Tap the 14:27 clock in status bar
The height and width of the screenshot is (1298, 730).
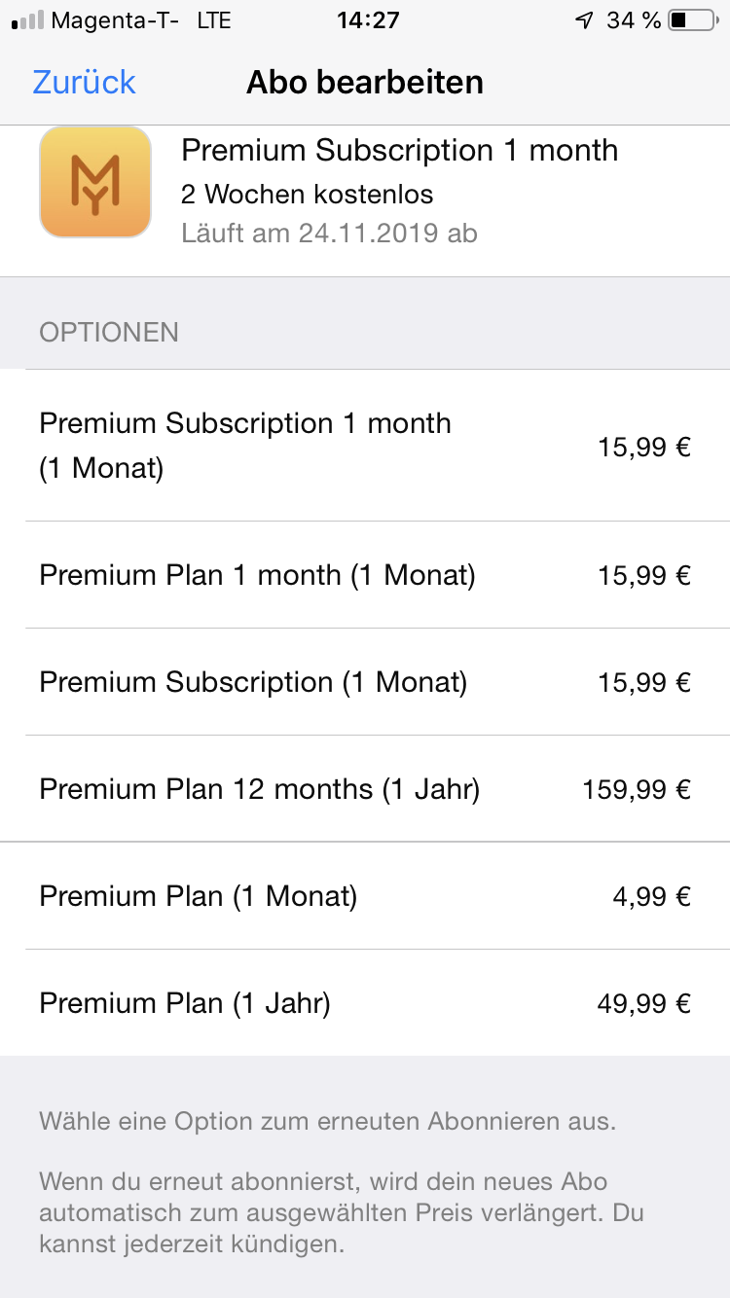[368, 20]
